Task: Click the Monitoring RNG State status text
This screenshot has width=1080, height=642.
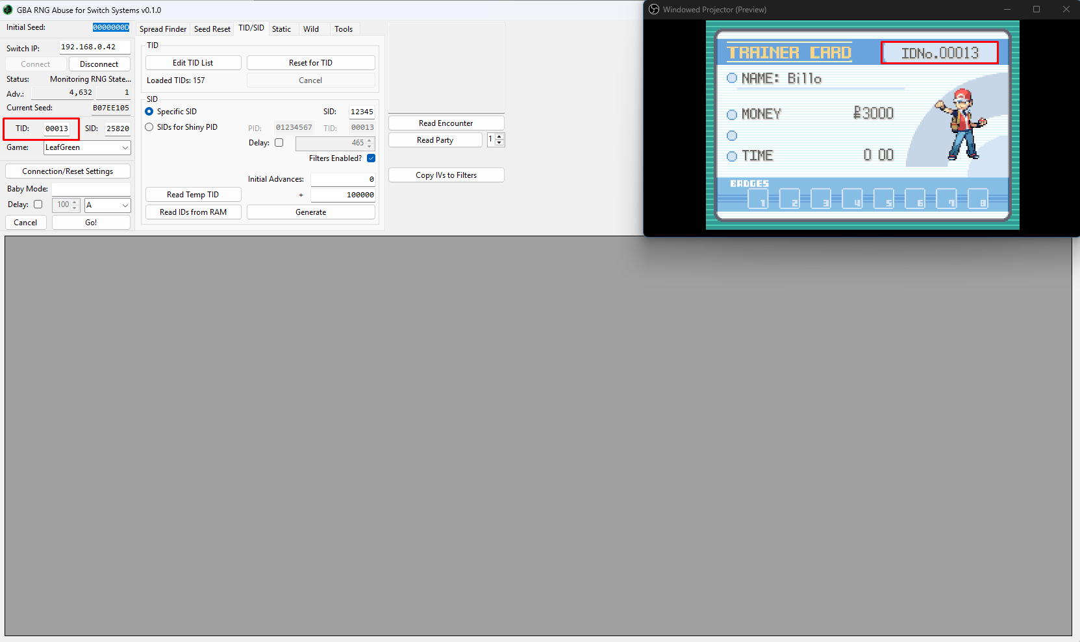Action: coord(90,79)
